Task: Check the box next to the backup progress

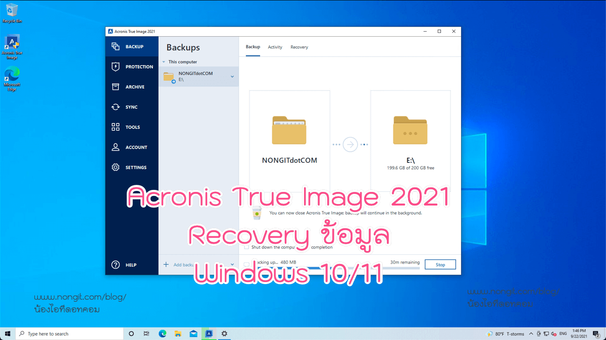Action: [x=246, y=263]
